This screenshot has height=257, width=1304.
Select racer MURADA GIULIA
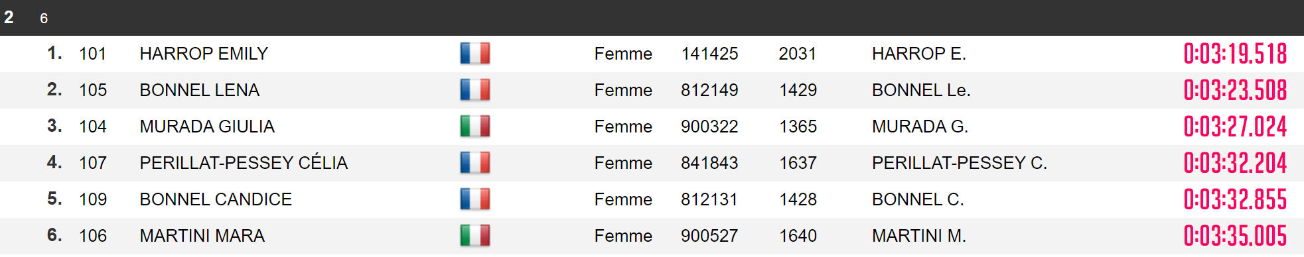pos(207,127)
